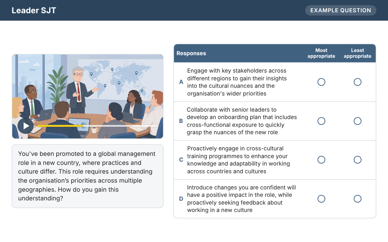Image resolution: width=388 pixels, height=242 pixels.
Task: Click the letter D row label
Action: (181, 199)
